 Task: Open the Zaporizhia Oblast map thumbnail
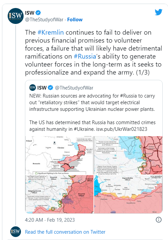click(x=128, y=194)
